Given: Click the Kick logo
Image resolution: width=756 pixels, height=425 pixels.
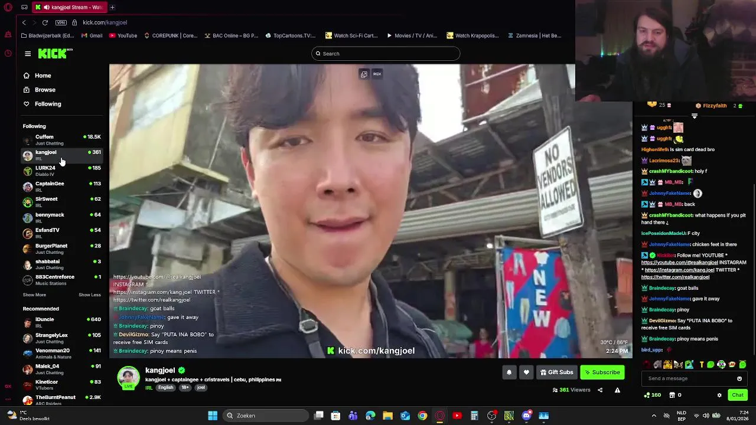Looking at the screenshot, I should [55, 54].
